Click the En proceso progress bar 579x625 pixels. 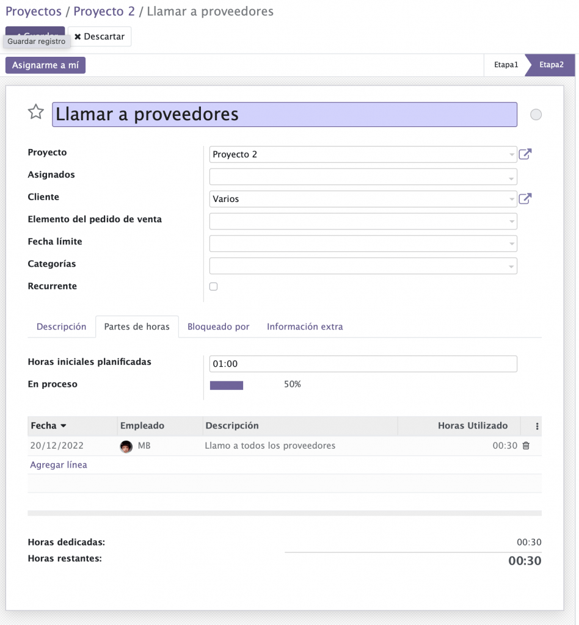pos(227,385)
